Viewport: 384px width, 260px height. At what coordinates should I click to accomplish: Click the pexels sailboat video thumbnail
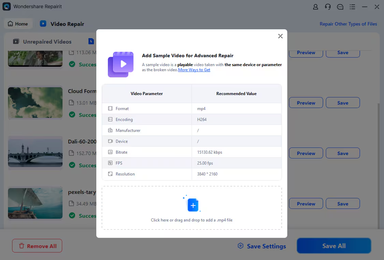[35, 203]
